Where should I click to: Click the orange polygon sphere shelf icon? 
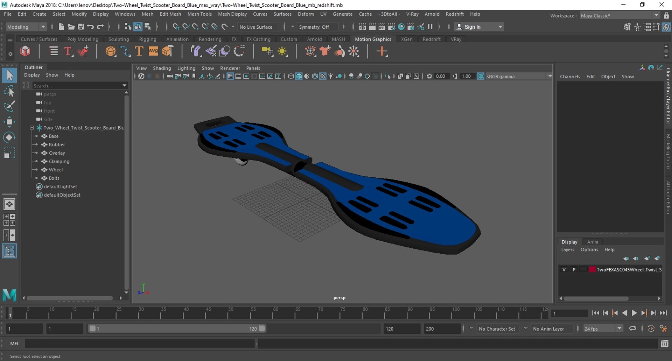coord(111,51)
